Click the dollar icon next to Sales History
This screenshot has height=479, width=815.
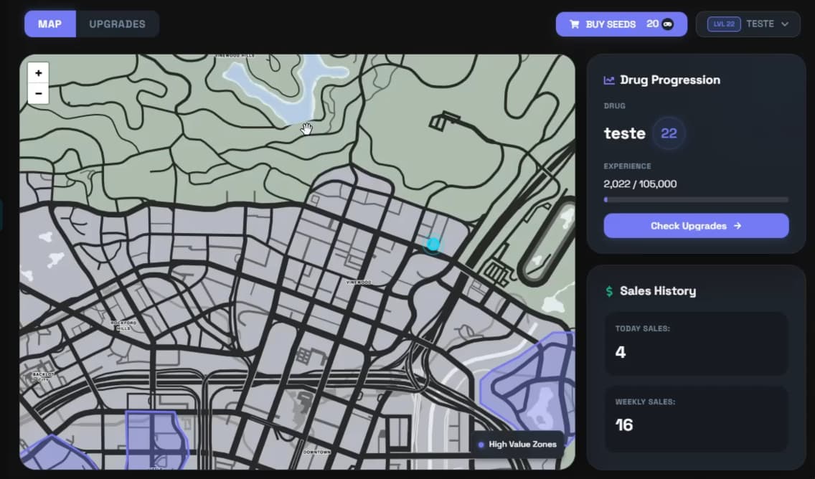click(x=608, y=290)
